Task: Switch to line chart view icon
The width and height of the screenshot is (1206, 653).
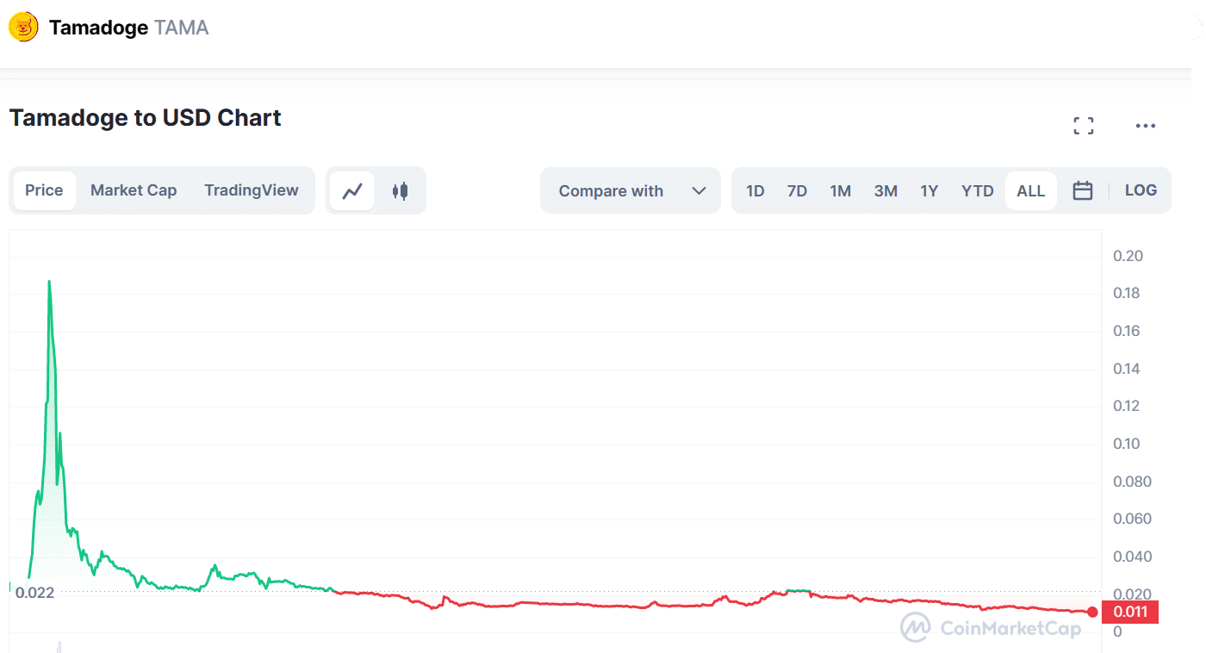Action: [x=352, y=190]
